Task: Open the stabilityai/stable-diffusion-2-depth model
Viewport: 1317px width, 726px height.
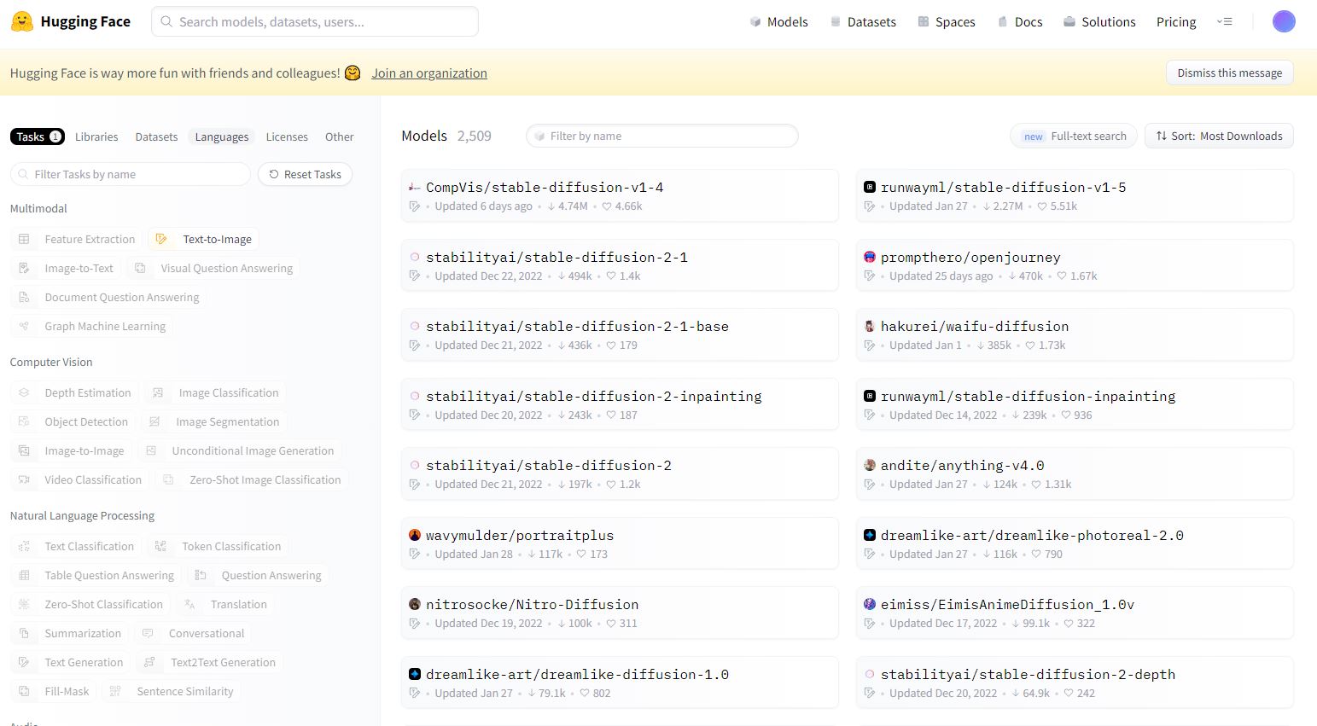Action: (1075, 682)
